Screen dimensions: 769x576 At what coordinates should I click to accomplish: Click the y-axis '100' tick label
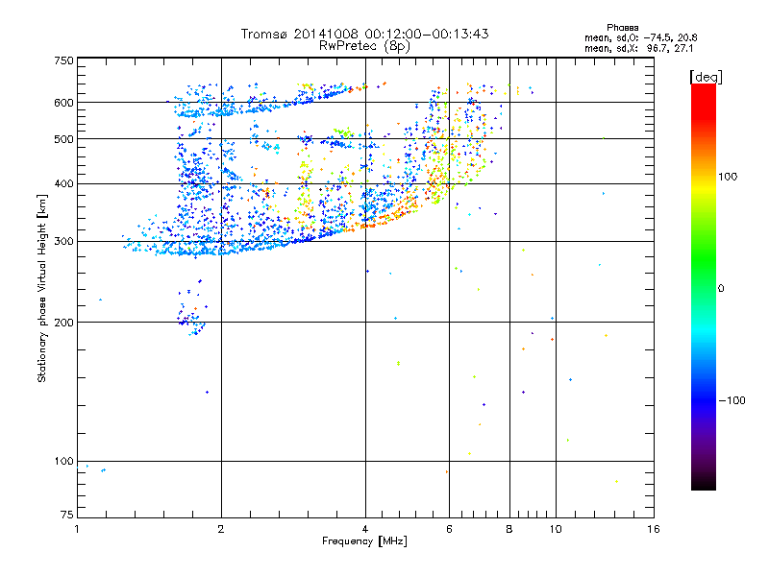click(x=63, y=461)
